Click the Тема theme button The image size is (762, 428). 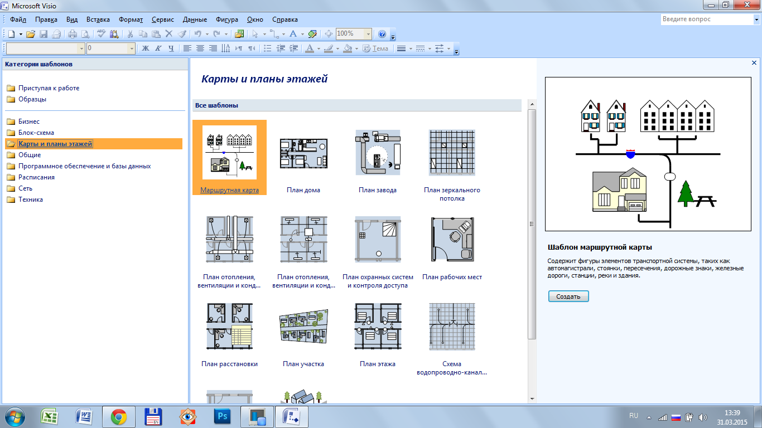pos(375,48)
